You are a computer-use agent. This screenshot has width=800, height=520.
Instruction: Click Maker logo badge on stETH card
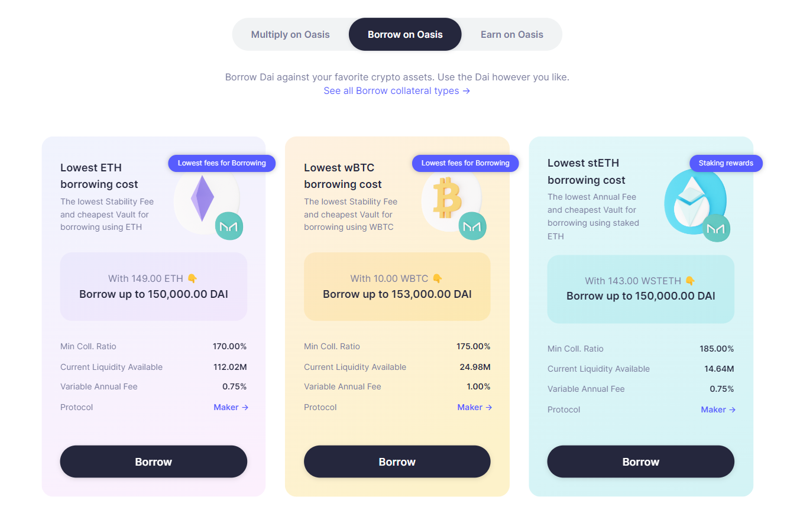coord(716,228)
